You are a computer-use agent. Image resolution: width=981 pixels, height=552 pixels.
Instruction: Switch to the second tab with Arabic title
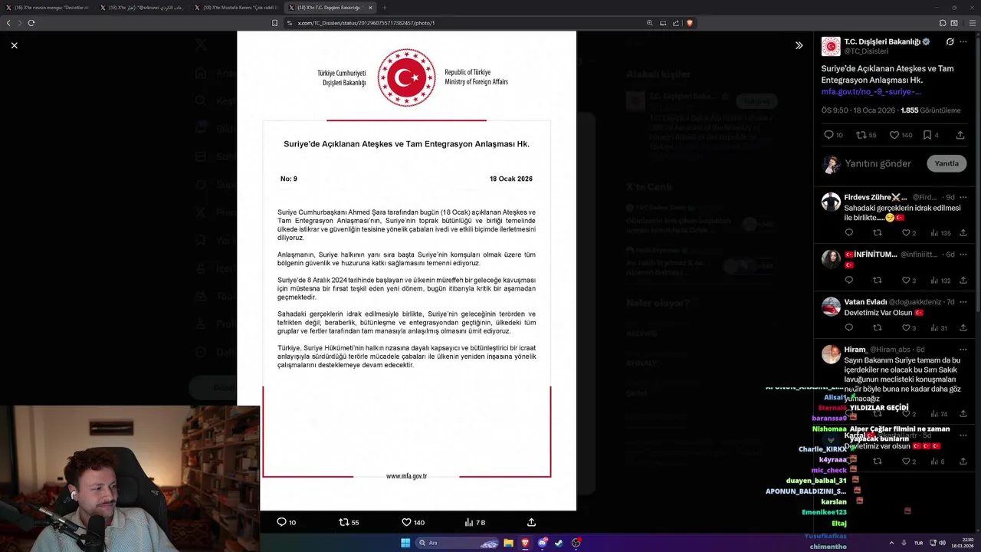click(142, 8)
